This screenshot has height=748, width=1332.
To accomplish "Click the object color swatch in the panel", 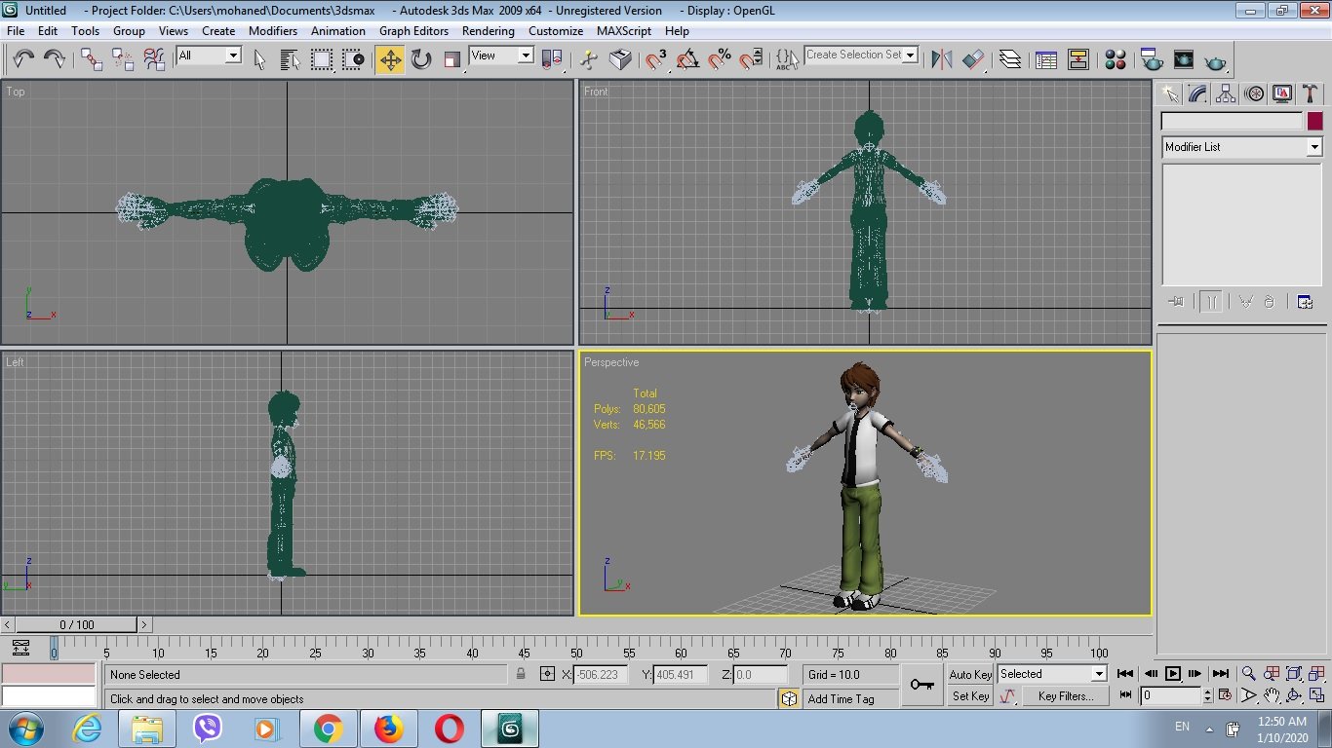I will click(x=1315, y=121).
